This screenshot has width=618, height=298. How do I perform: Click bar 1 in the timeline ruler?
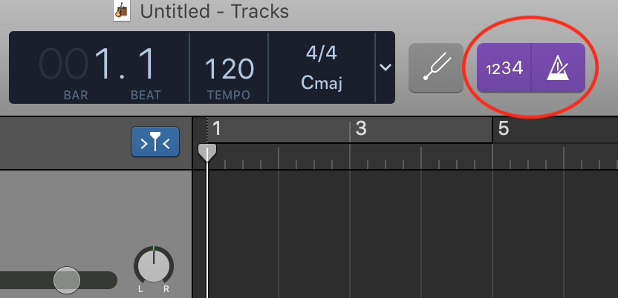point(217,129)
